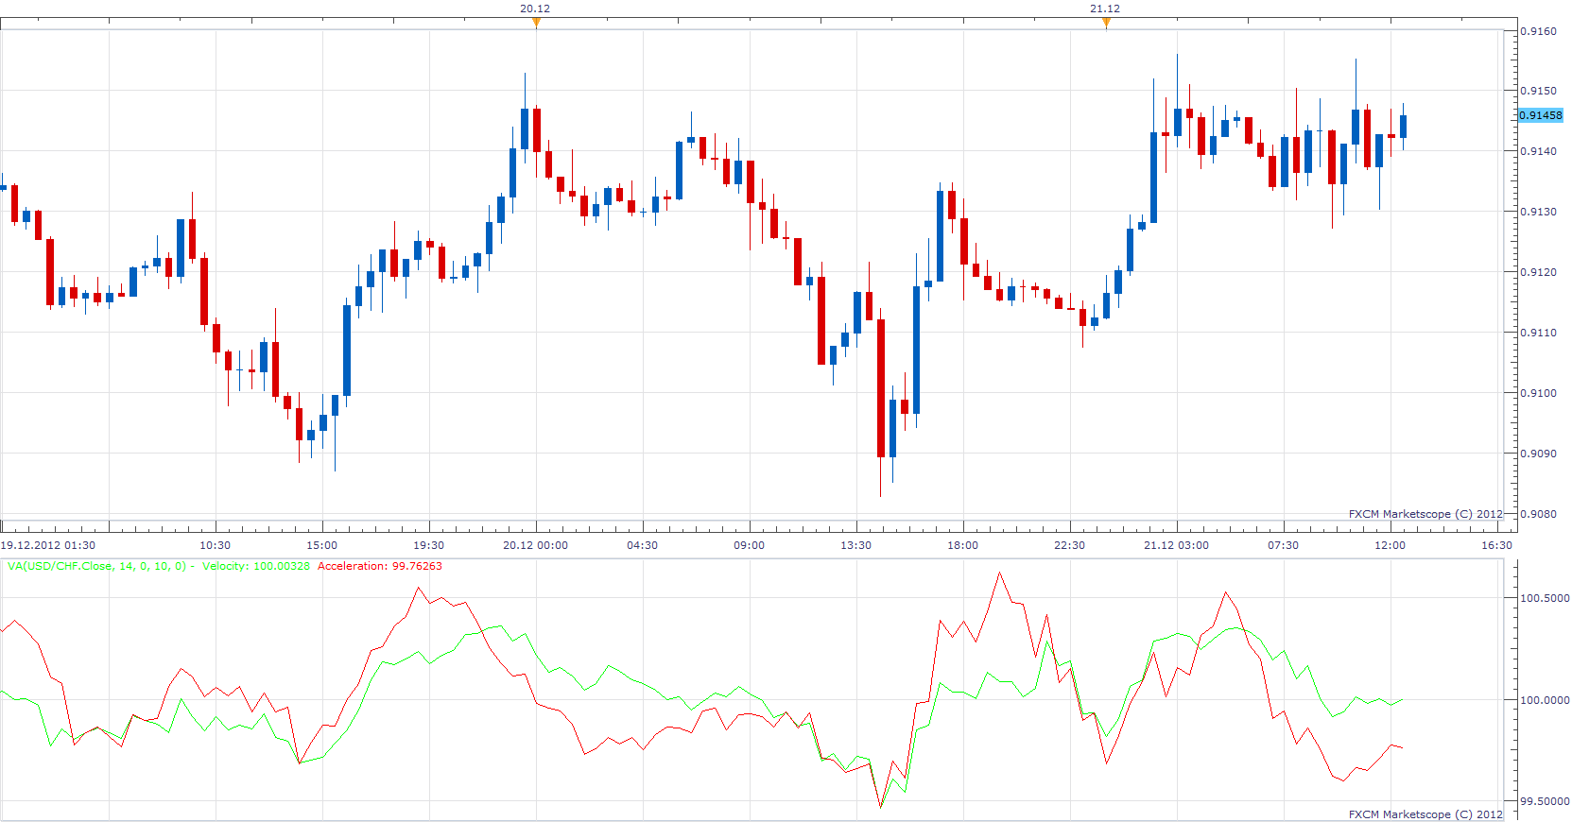Click the 100.0000 indicator axis label
Viewport: 1572px width, 822px height.
click(x=1545, y=700)
